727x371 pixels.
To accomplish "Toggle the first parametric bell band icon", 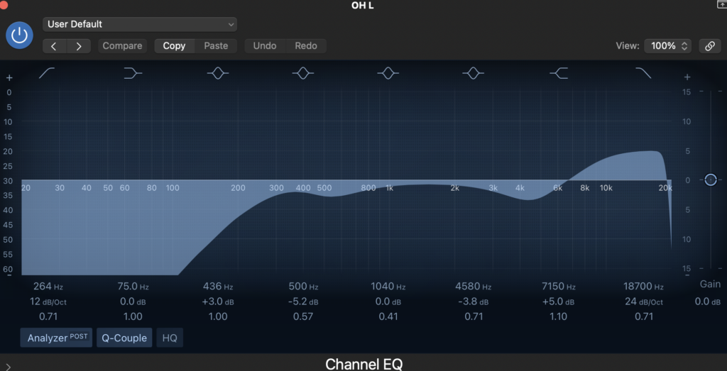I will 218,73.
